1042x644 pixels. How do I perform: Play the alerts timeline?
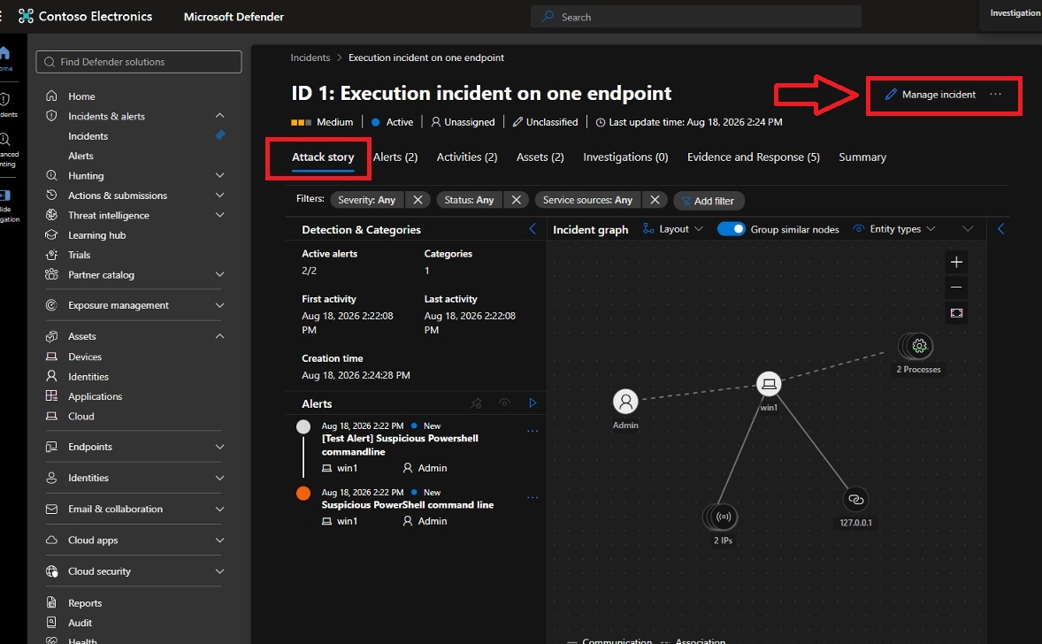point(532,402)
